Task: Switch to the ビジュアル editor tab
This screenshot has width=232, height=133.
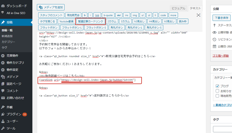Action: 178,9
